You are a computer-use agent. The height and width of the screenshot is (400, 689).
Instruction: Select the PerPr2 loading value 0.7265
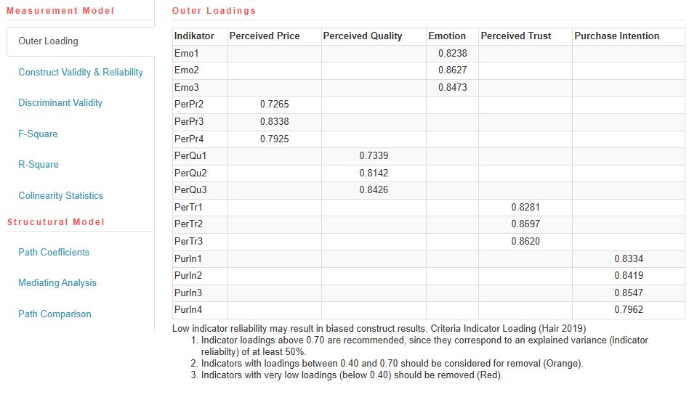(274, 105)
